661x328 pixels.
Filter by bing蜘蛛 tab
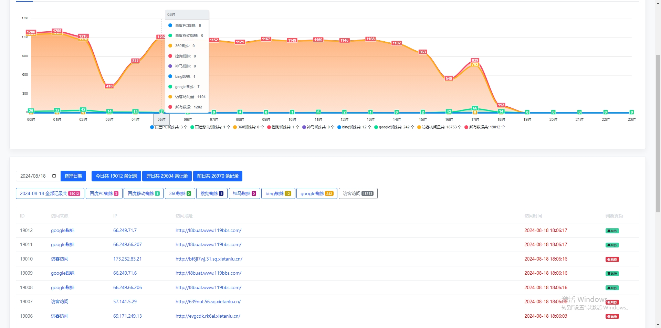(278, 193)
